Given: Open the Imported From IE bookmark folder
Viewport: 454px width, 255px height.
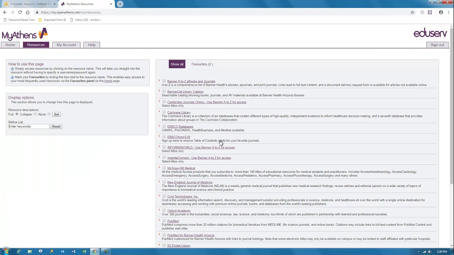Looking at the screenshot, I should (x=52, y=20).
